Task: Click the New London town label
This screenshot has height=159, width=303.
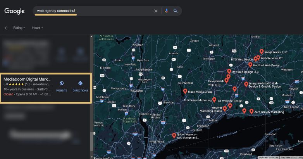Action: click(292, 107)
